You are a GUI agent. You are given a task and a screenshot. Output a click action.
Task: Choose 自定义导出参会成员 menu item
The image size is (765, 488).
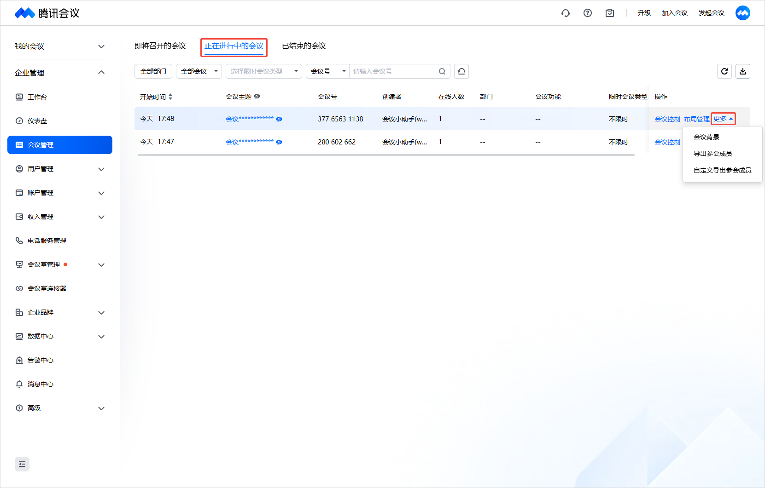pos(723,170)
